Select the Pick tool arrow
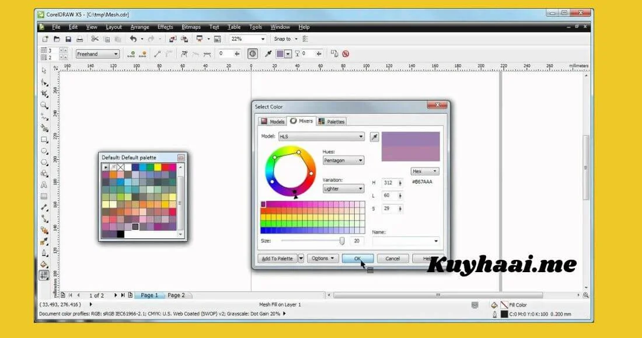This screenshot has width=642, height=338. [x=44, y=71]
